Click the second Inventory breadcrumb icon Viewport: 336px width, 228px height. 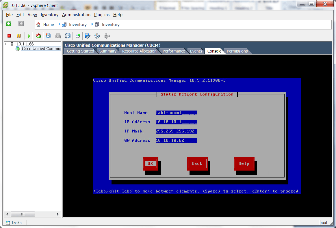(x=97, y=25)
